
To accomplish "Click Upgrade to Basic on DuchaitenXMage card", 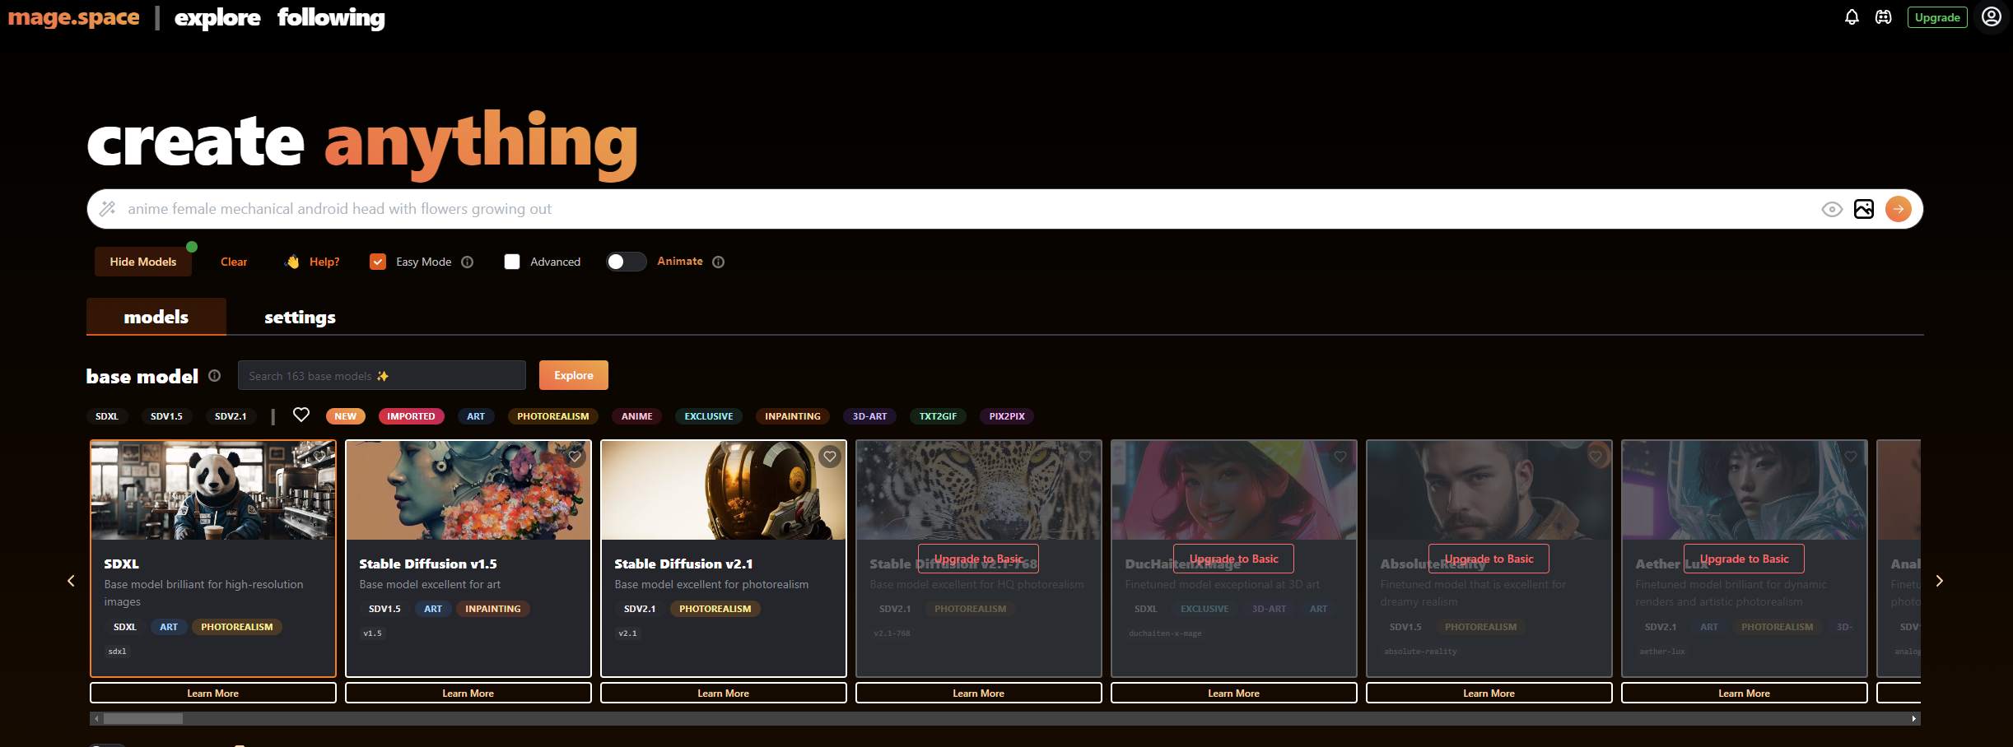I will (1234, 559).
